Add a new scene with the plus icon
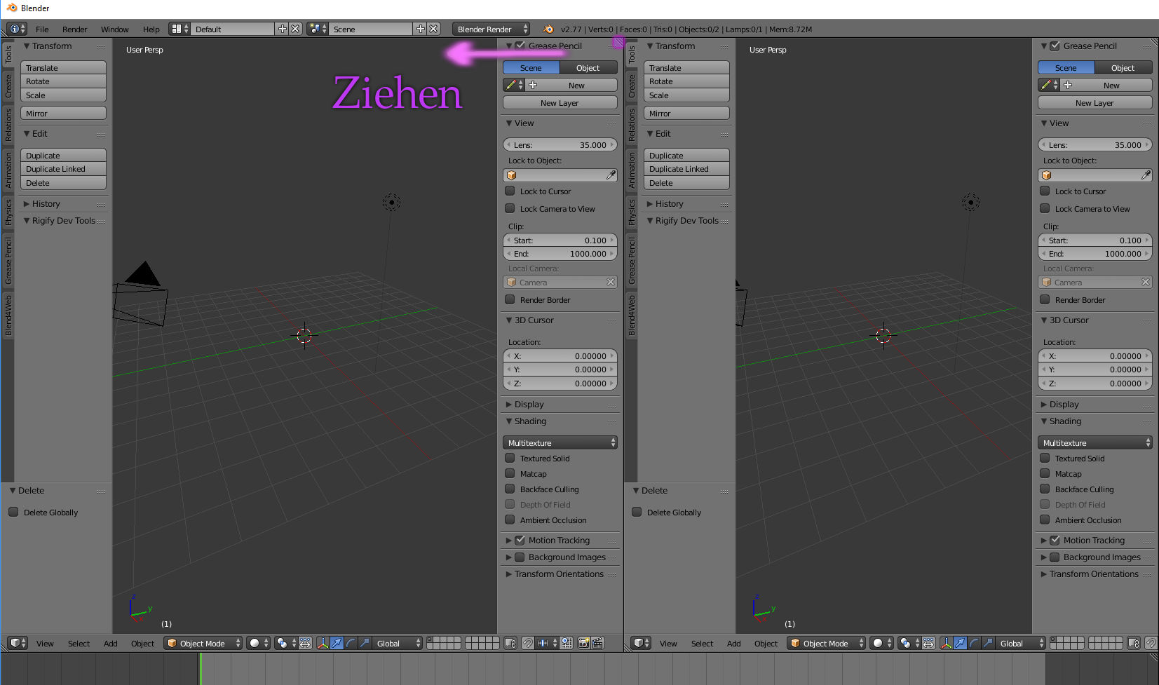 tap(421, 29)
